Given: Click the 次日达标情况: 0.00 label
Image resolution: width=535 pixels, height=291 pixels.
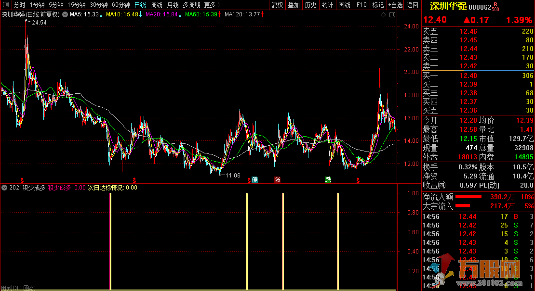Looking at the screenshot, I should coord(113,188).
